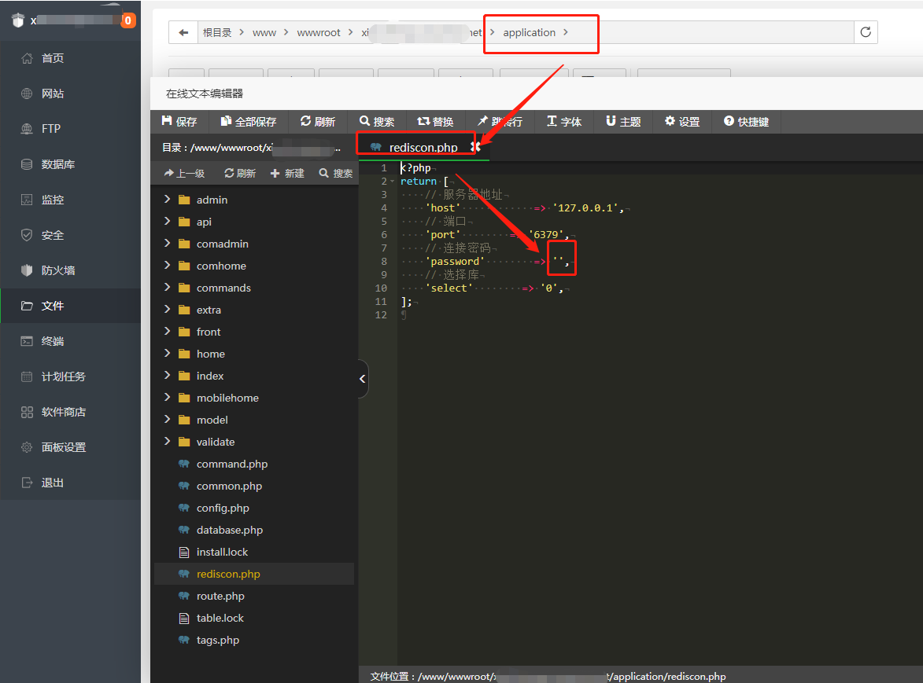Click www in the breadcrumb path

(x=264, y=33)
